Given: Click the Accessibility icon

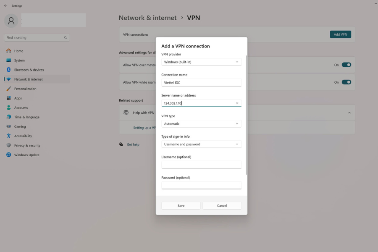Looking at the screenshot, I should tap(8, 136).
